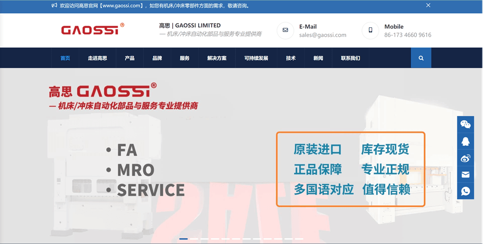Viewport: 483px width, 244px height.
Task: Click the banner text 原装进口
Action: coord(317,149)
